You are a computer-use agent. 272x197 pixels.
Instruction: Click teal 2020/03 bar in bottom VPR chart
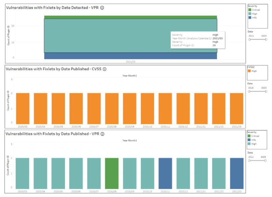22,173
